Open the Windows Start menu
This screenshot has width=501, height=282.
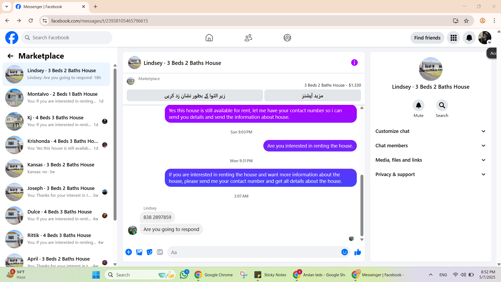96,275
